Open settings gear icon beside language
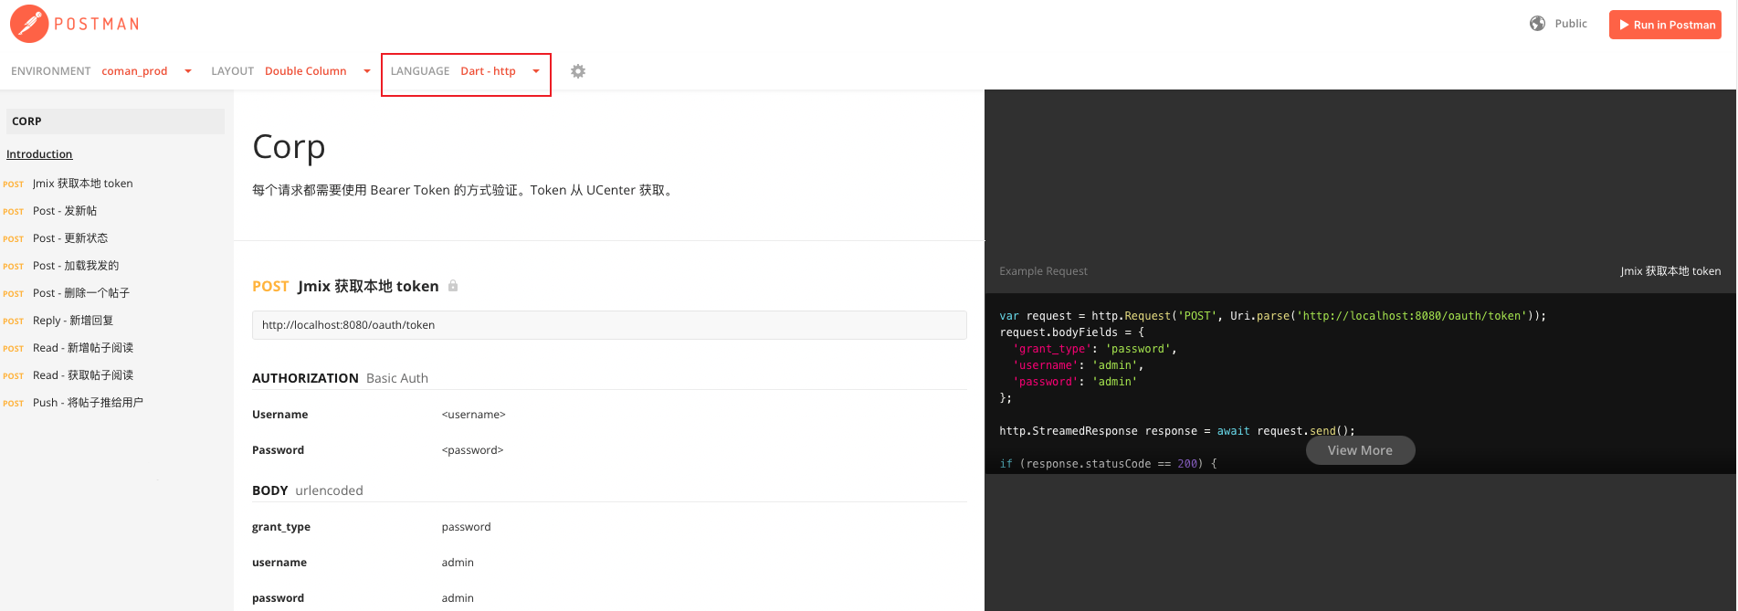Viewport: 1738px width, 611px height. [x=578, y=71]
